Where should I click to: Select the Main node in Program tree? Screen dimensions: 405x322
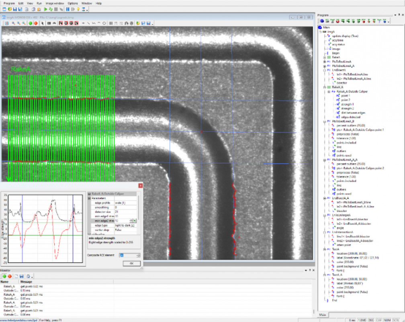[326, 27]
